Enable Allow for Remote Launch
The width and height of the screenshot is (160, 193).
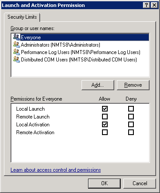pyautogui.click(x=105, y=116)
